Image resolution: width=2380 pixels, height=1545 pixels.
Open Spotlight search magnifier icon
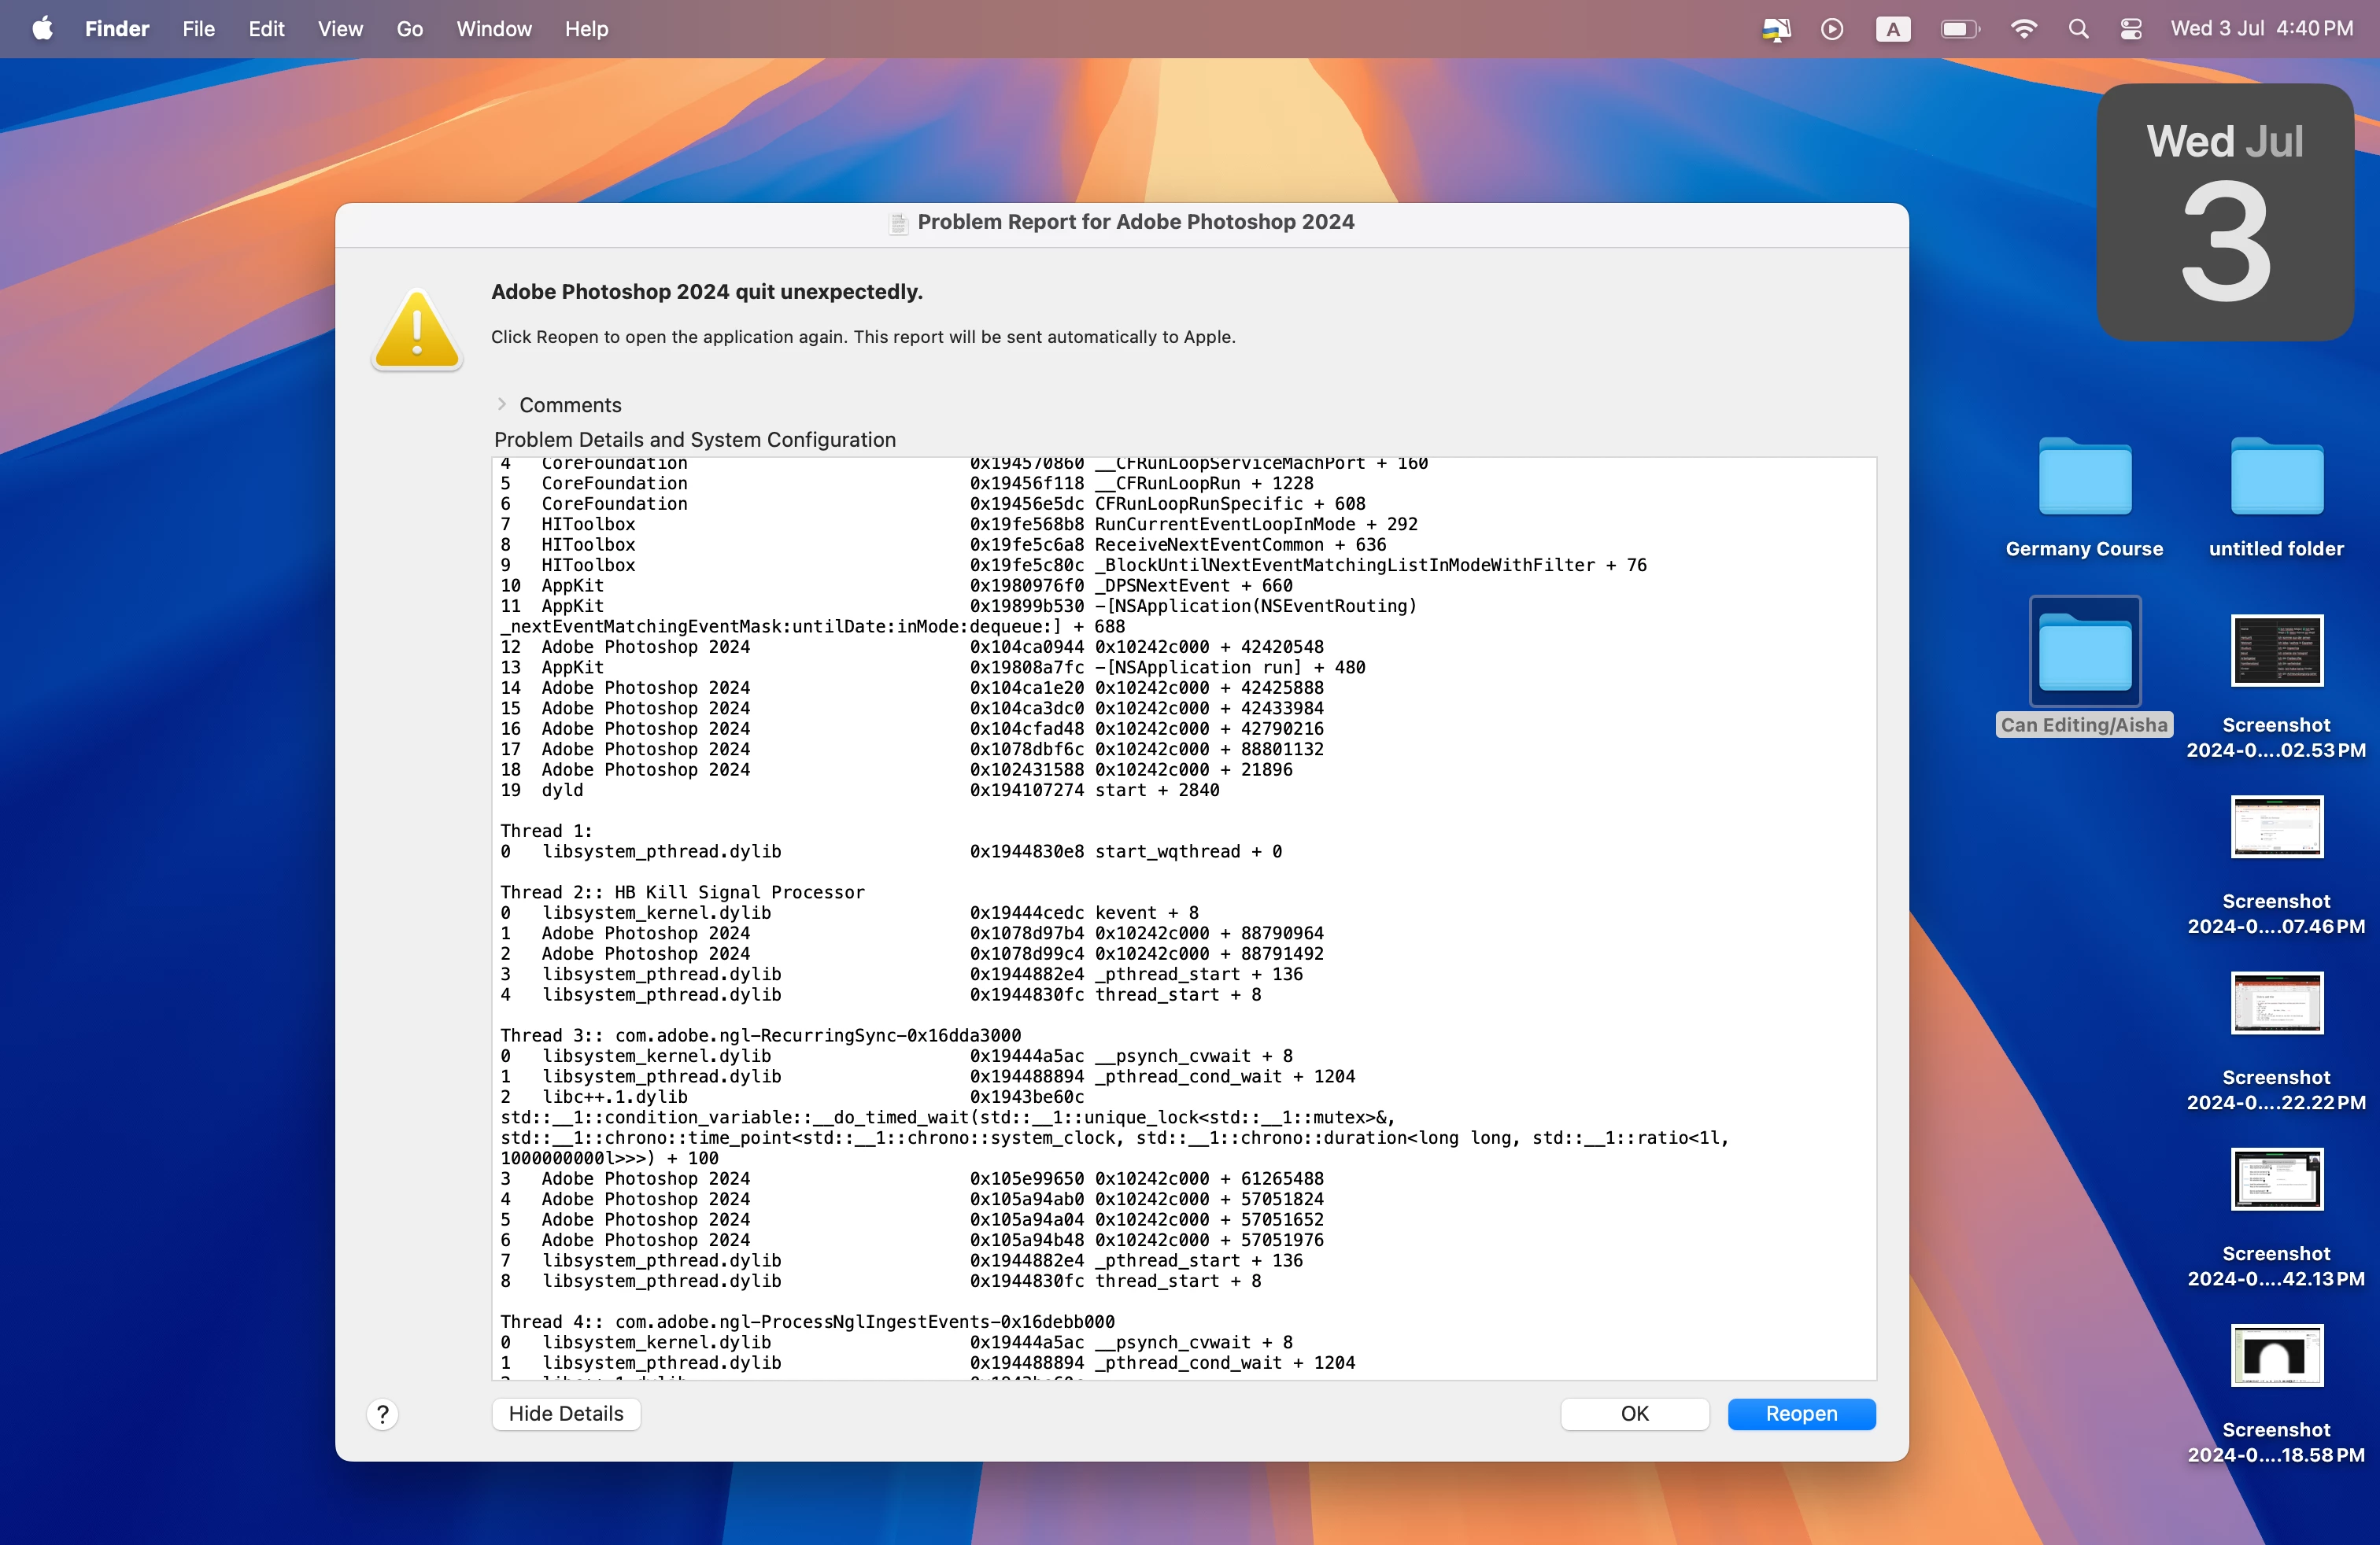point(2078,28)
